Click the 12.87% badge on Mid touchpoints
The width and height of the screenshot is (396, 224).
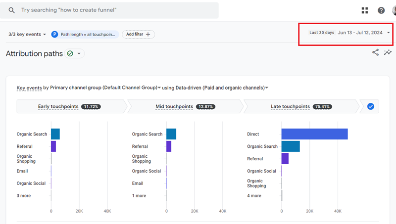click(x=205, y=107)
